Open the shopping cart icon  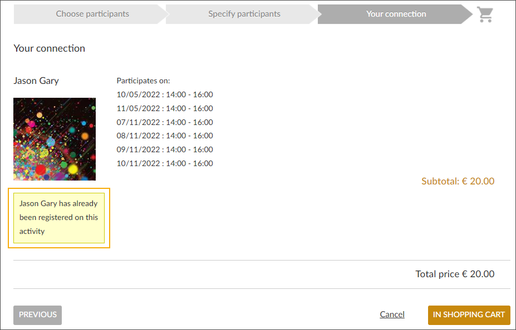click(484, 15)
